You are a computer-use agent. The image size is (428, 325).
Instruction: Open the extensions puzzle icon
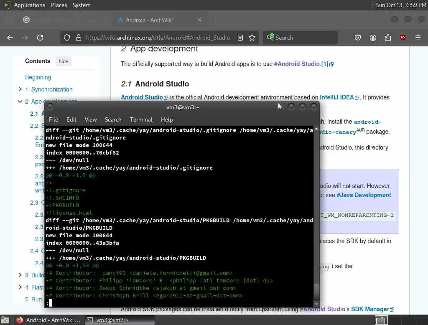tap(388, 38)
